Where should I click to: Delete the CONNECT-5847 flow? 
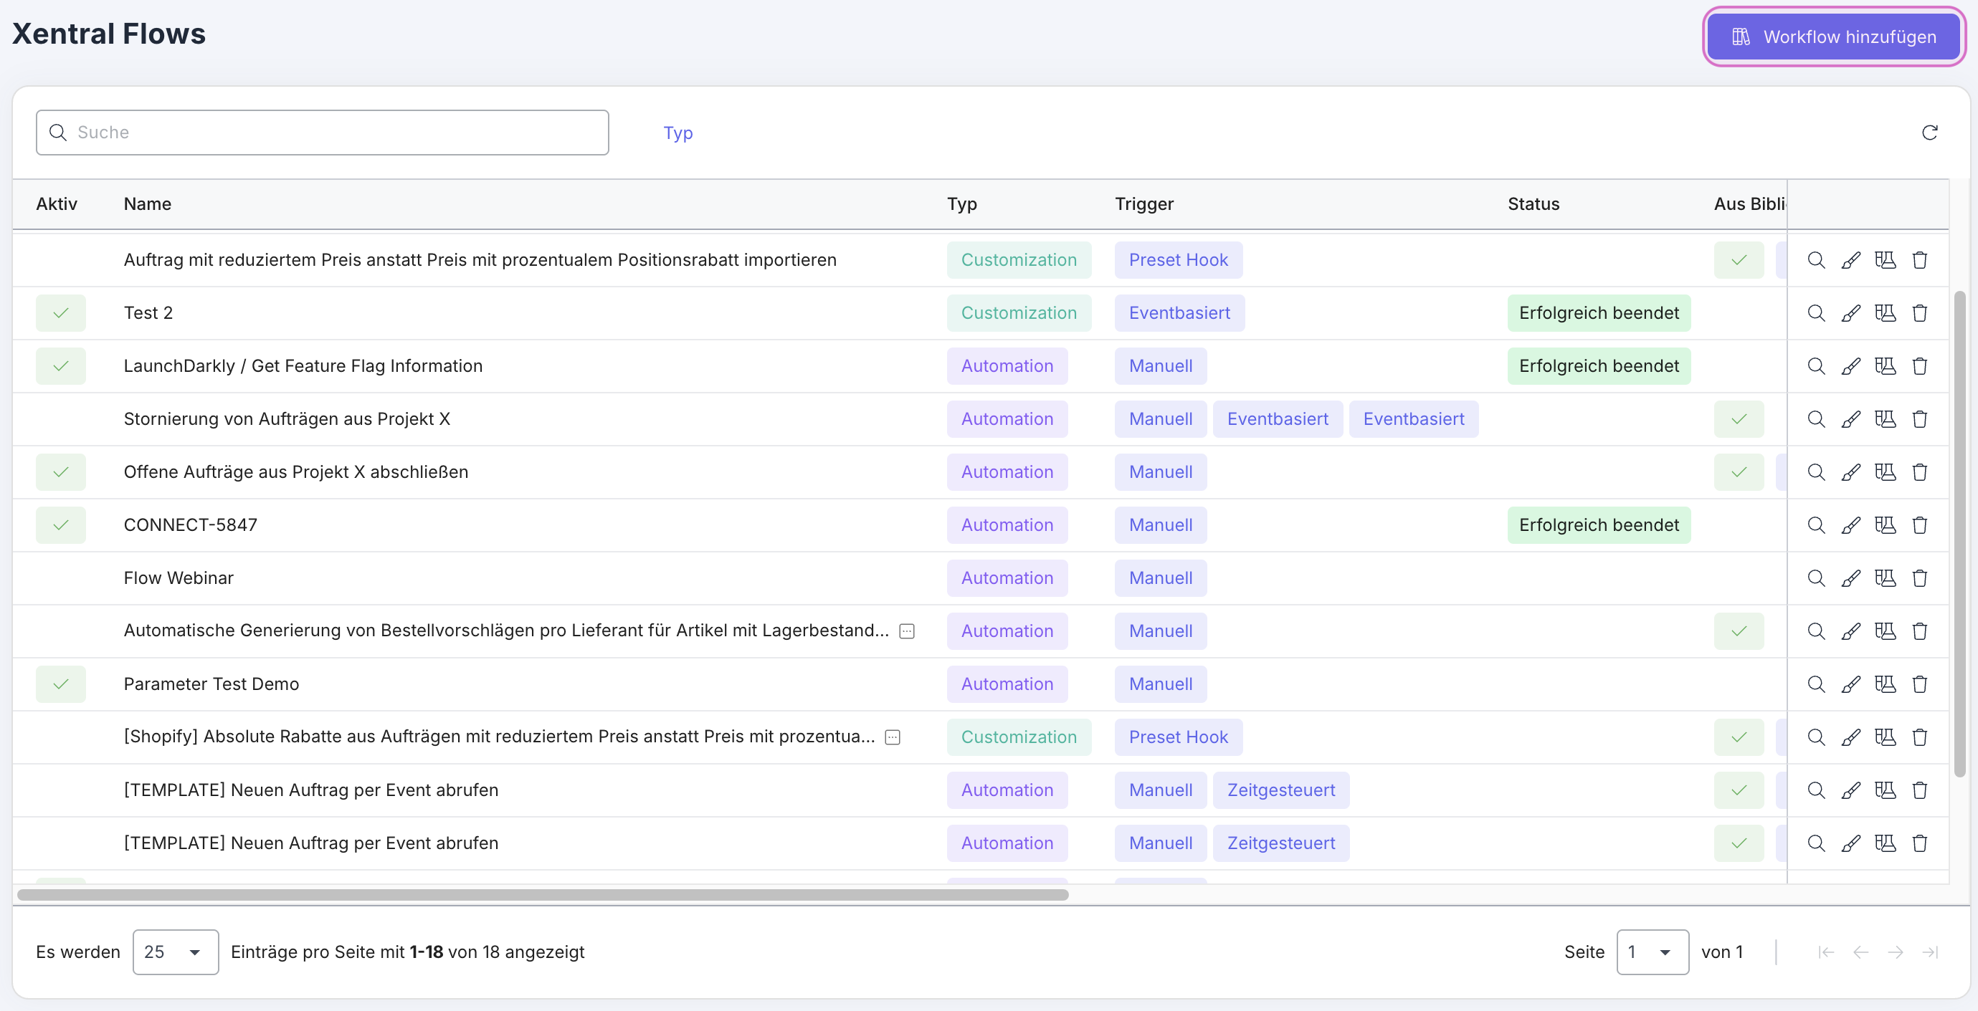[x=1920, y=525]
